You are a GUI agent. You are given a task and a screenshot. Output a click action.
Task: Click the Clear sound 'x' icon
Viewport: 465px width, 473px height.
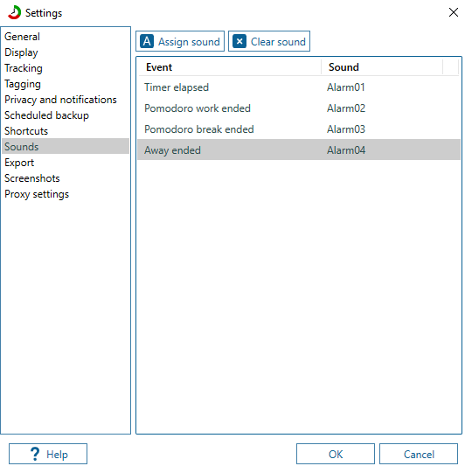pos(239,41)
